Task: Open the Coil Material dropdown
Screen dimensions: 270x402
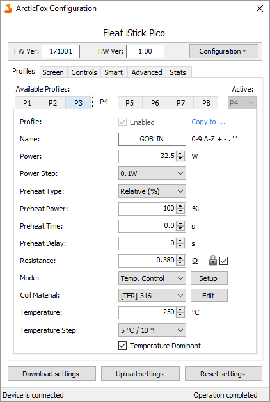Action: coord(152,296)
